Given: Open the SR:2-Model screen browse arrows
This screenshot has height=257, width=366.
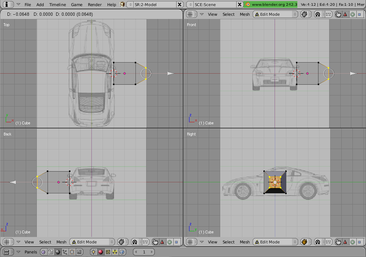Looking at the screenshot, I should [130, 4].
